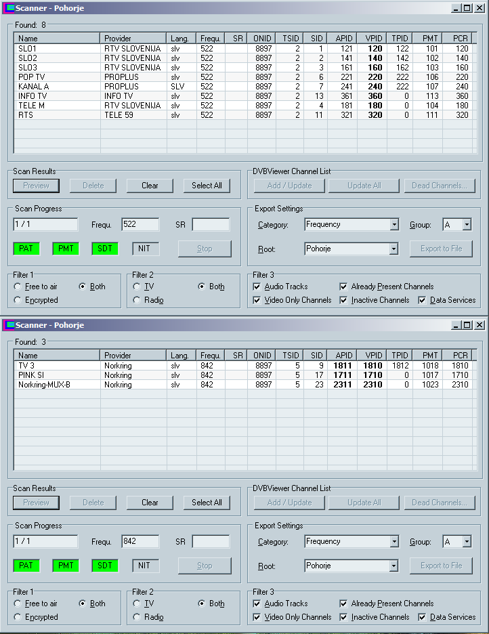The image size is (489, 634).
Task: Click Select All in the 842 scan window
Action: (x=207, y=503)
